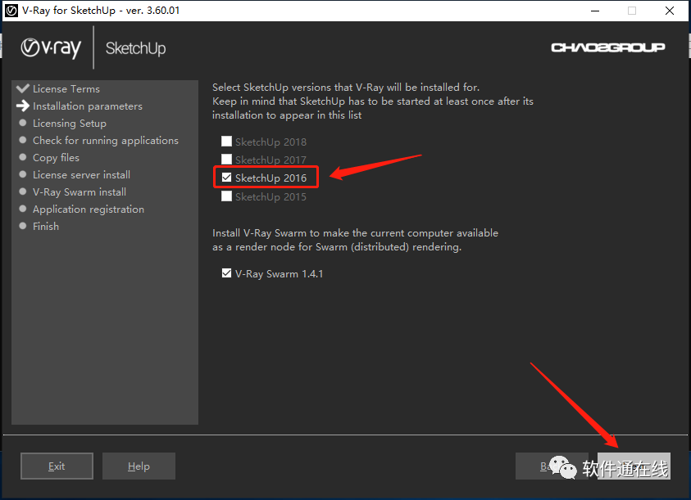Click the Exit button
Image resolution: width=691 pixels, height=500 pixels.
click(57, 466)
